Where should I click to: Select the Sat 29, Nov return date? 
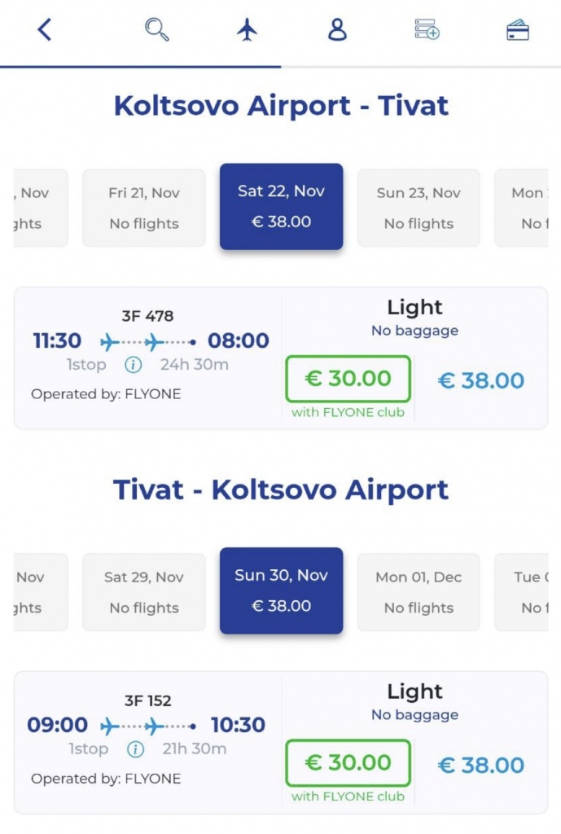pos(144,592)
